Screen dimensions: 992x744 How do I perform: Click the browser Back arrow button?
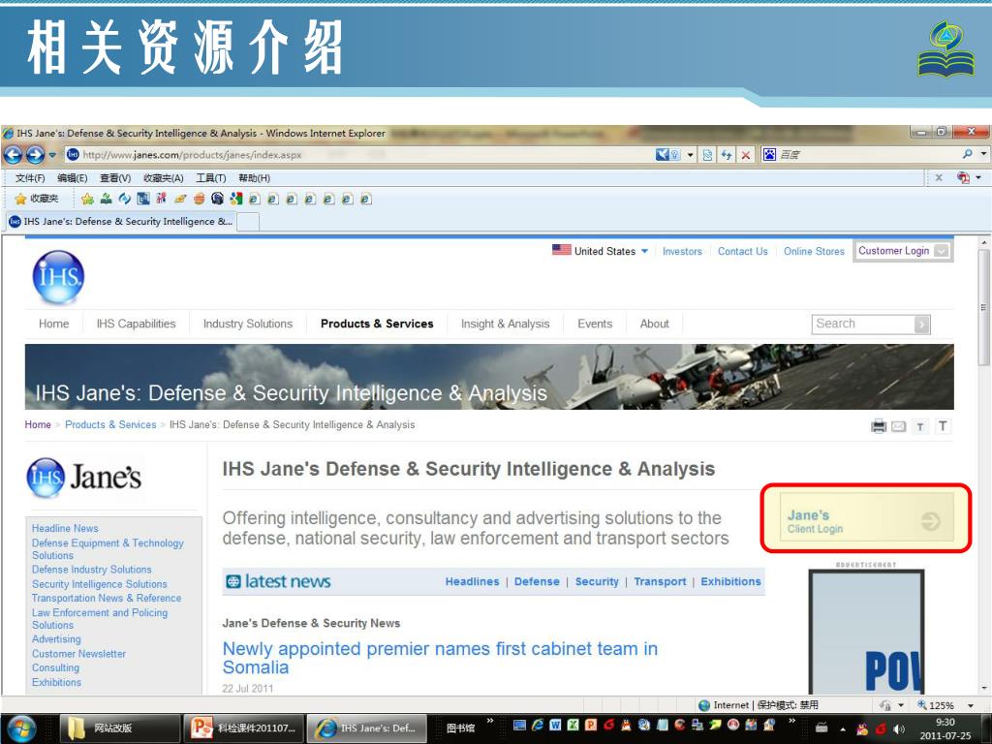[13, 154]
